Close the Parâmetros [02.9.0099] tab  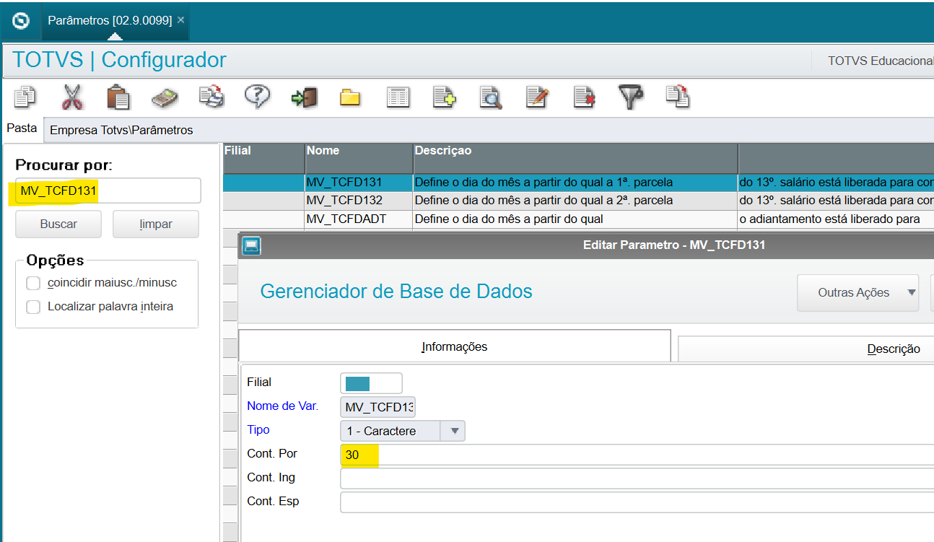(x=180, y=19)
